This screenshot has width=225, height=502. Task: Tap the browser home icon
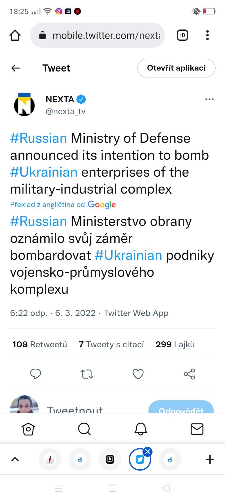tap(15, 35)
